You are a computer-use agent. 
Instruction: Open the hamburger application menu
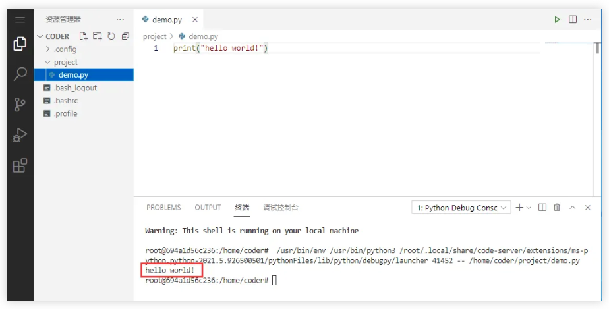[20, 20]
